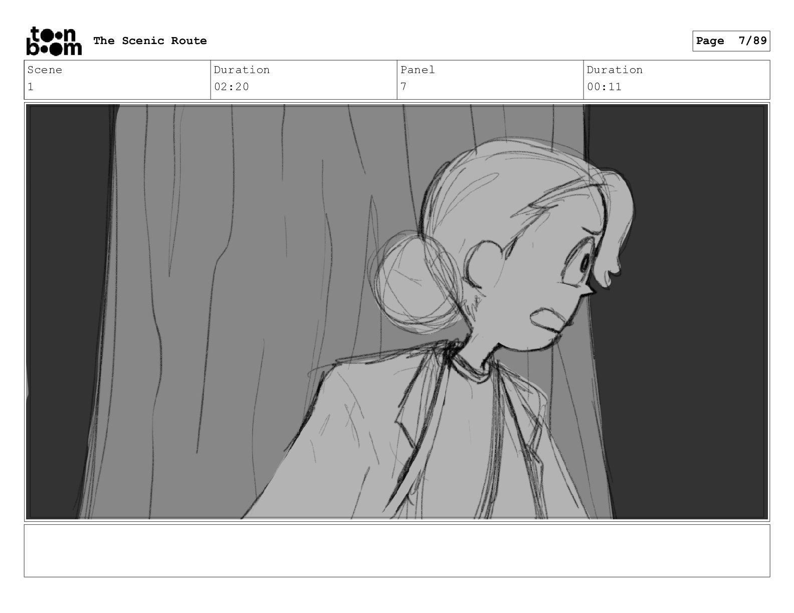Click the 'Page 7/89' box

731,41
